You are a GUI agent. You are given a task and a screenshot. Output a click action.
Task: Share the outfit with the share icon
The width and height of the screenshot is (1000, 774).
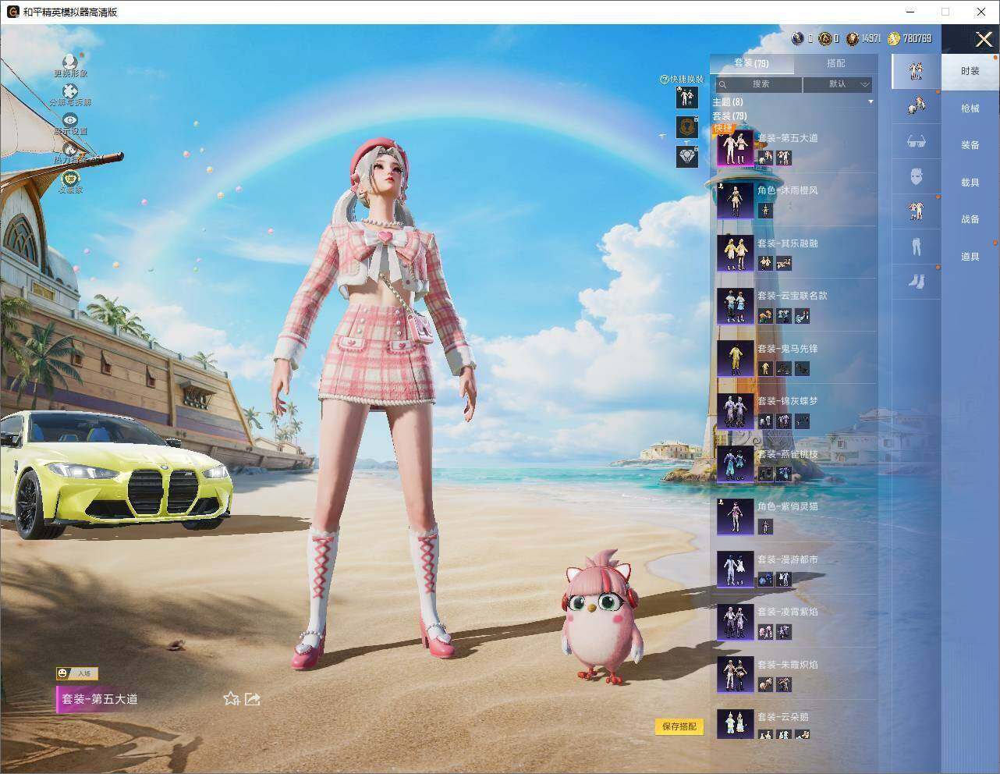pyautogui.click(x=252, y=698)
